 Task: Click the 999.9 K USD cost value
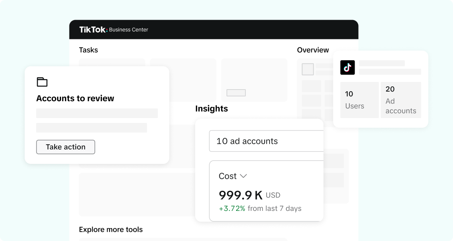coord(249,195)
